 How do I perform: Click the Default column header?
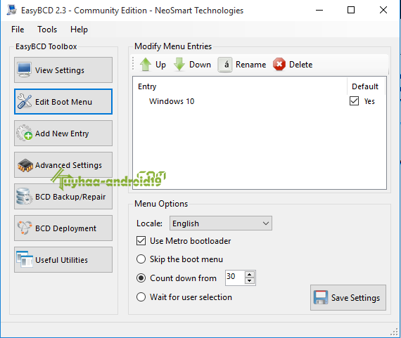365,86
